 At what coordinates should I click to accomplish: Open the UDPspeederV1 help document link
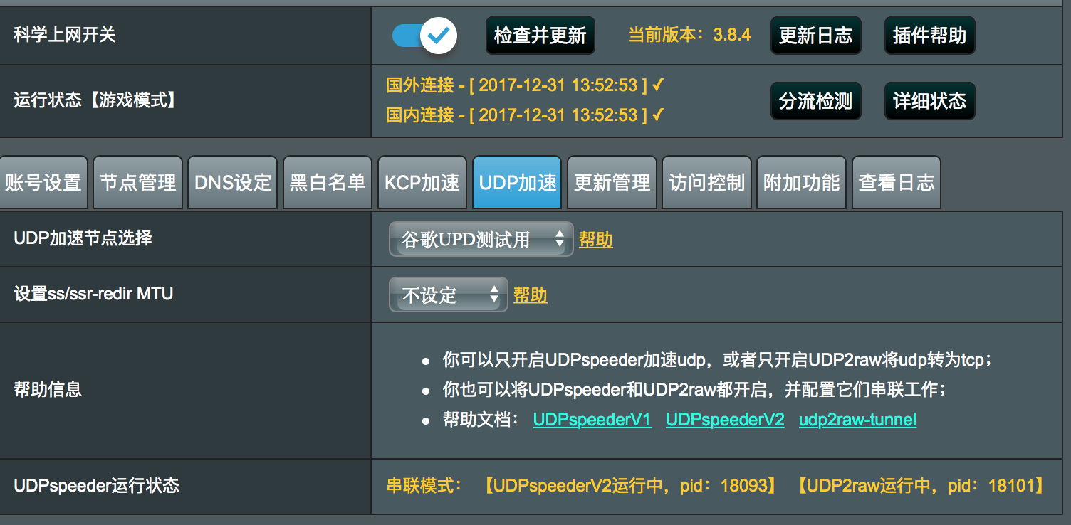[x=592, y=419]
